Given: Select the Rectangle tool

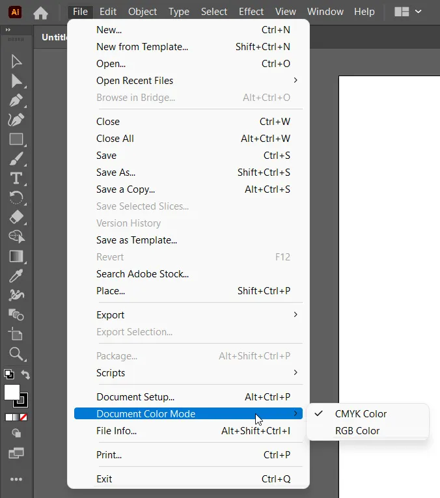Looking at the screenshot, I should pyautogui.click(x=16, y=139).
